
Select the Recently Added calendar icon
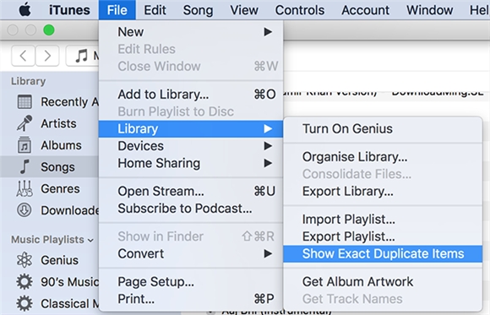tap(24, 101)
